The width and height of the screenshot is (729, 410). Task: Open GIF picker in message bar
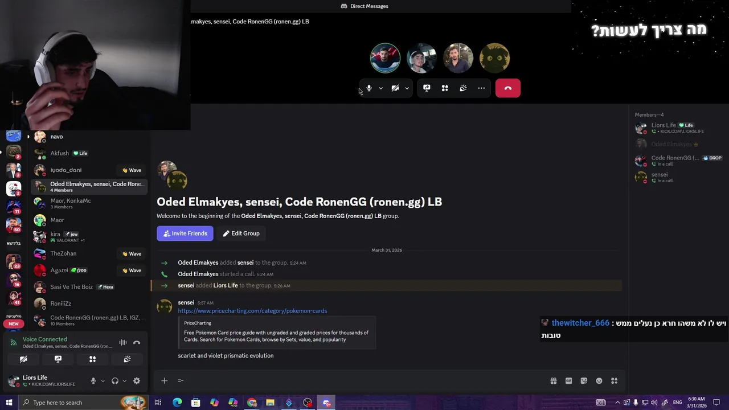click(568, 381)
